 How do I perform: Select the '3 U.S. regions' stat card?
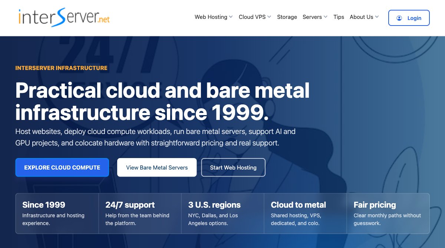tap(222, 214)
